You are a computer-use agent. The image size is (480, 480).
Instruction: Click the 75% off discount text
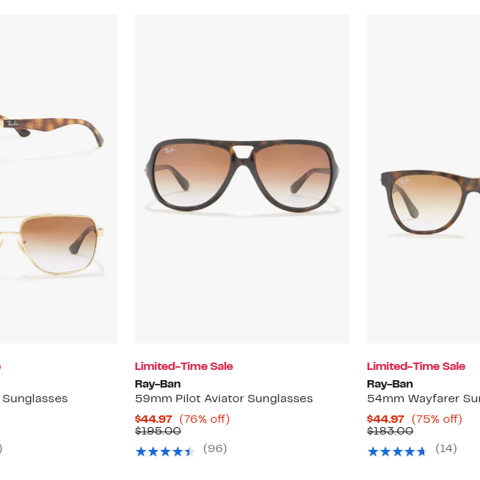click(437, 419)
